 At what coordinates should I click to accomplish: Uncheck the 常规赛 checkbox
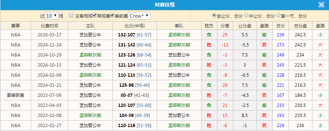(x=95, y=15)
